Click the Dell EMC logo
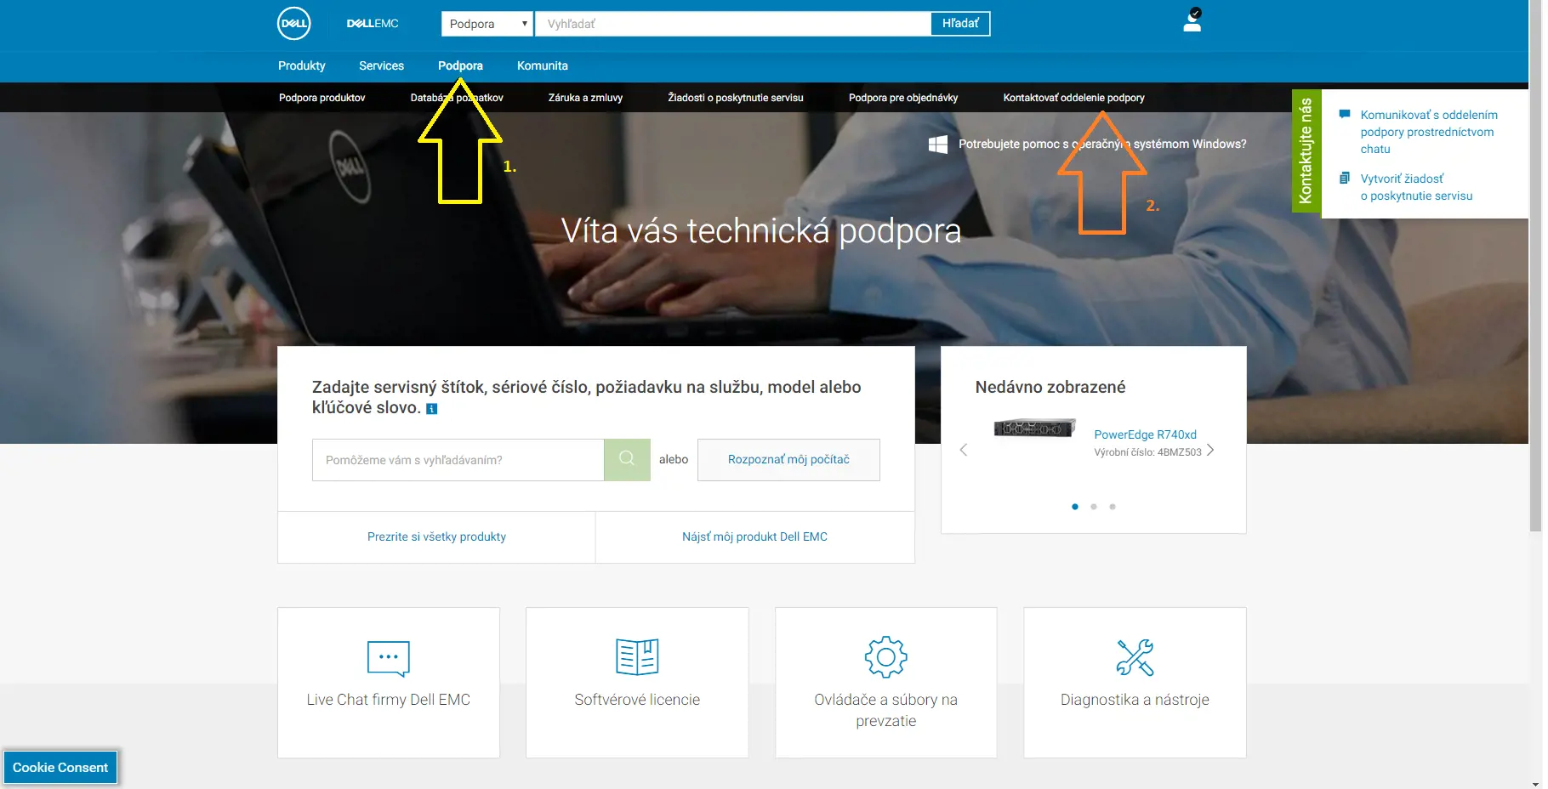This screenshot has width=1548, height=789. pos(373,24)
